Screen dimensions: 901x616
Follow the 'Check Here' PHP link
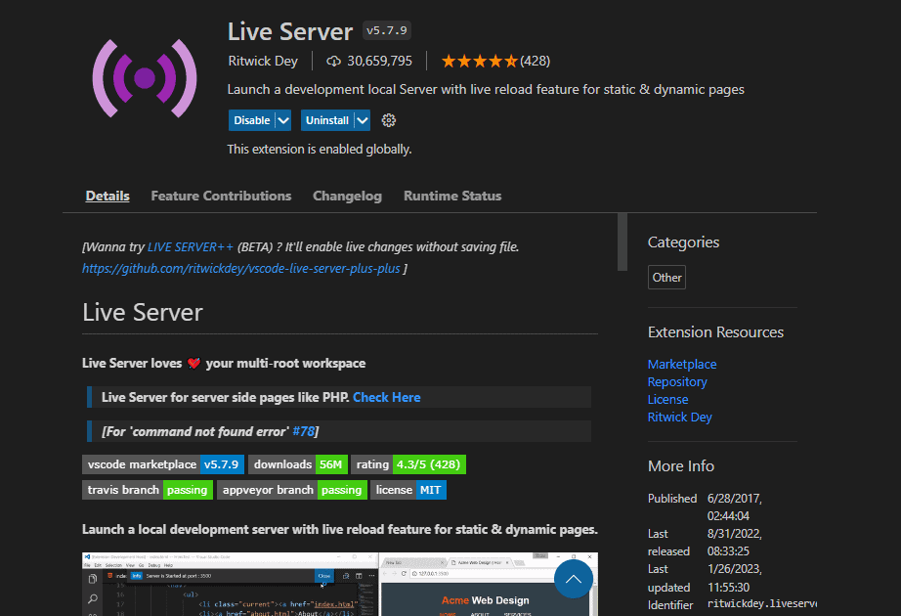coord(387,397)
